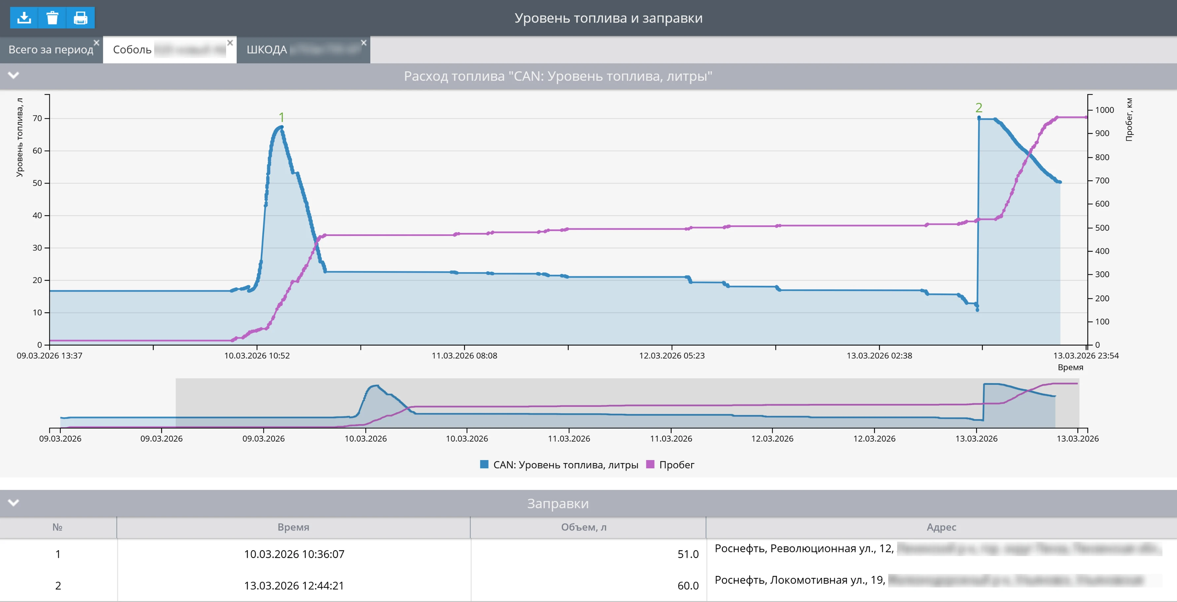Collapse the Заправки table section
The width and height of the screenshot is (1177, 602).
click(14, 503)
